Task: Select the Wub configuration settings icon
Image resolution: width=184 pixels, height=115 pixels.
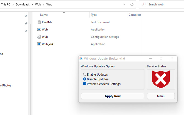Action: [x=39, y=37]
